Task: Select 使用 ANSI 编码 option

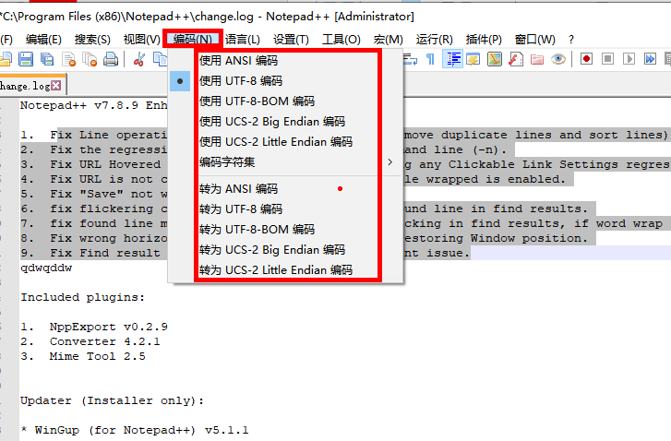Action: [x=286, y=60]
